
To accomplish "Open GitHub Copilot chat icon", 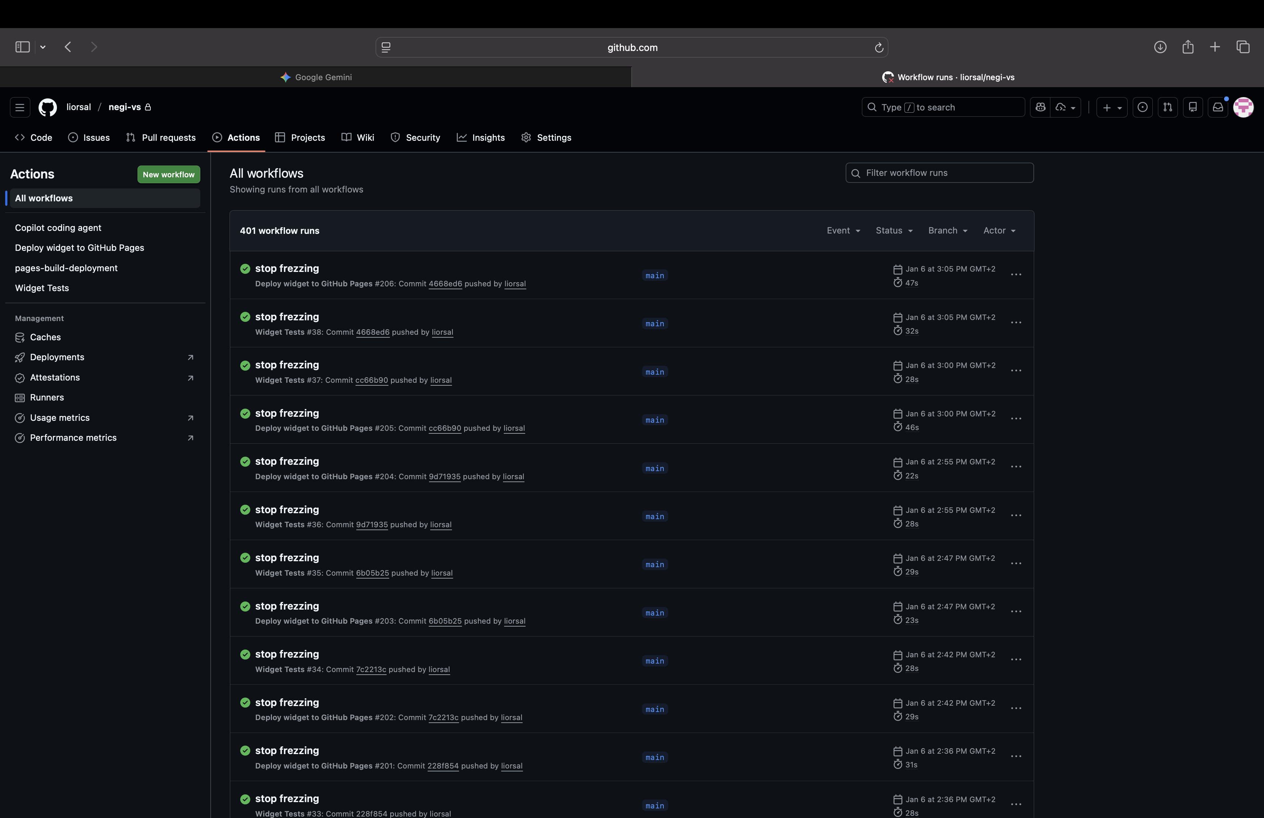I will pyautogui.click(x=1040, y=107).
